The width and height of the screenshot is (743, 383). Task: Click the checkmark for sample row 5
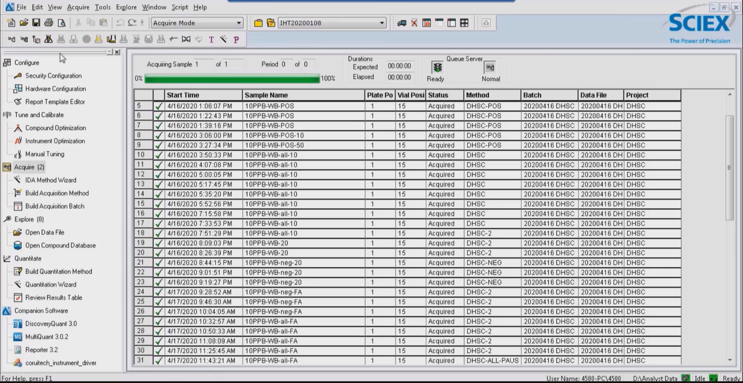(159, 106)
